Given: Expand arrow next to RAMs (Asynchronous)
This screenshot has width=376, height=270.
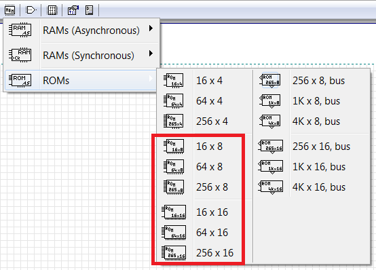Looking at the screenshot, I should click(x=151, y=28).
